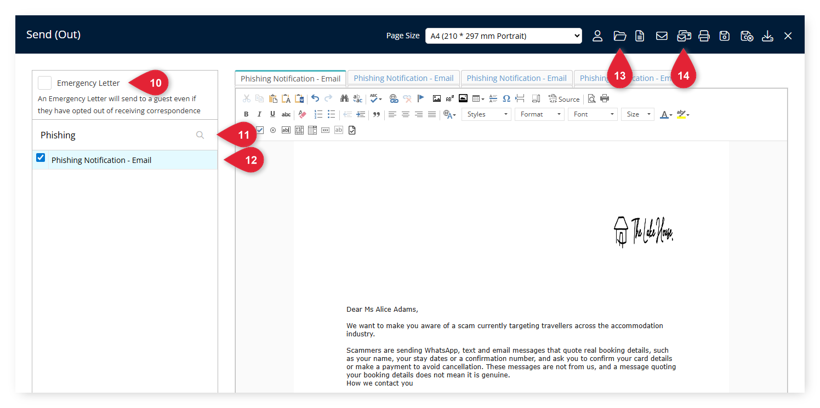Open the folder icon in header
The image size is (820, 408).
pos(619,36)
